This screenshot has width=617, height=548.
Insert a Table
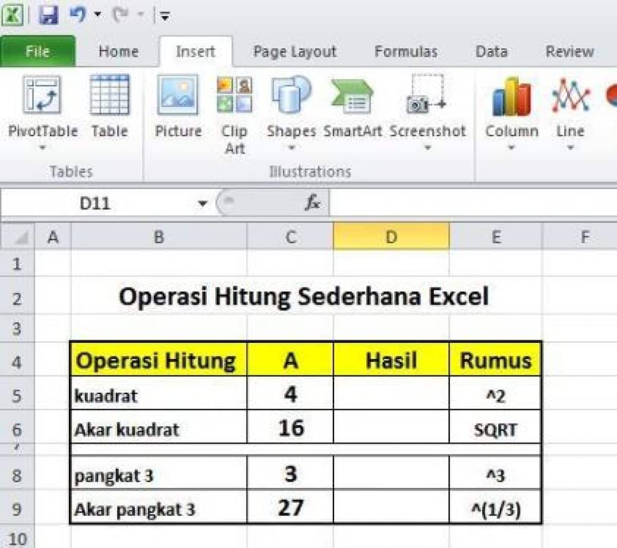[x=110, y=107]
